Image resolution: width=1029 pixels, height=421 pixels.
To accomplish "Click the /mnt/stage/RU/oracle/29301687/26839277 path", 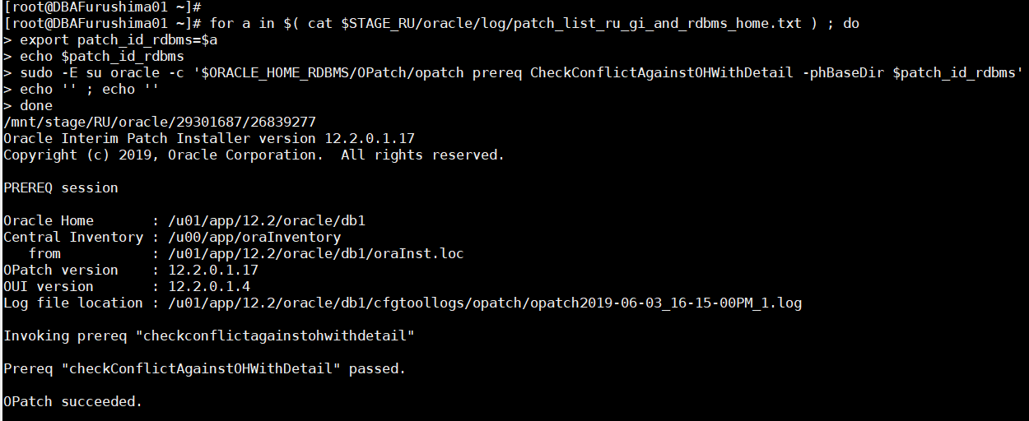I will pyautogui.click(x=160, y=122).
